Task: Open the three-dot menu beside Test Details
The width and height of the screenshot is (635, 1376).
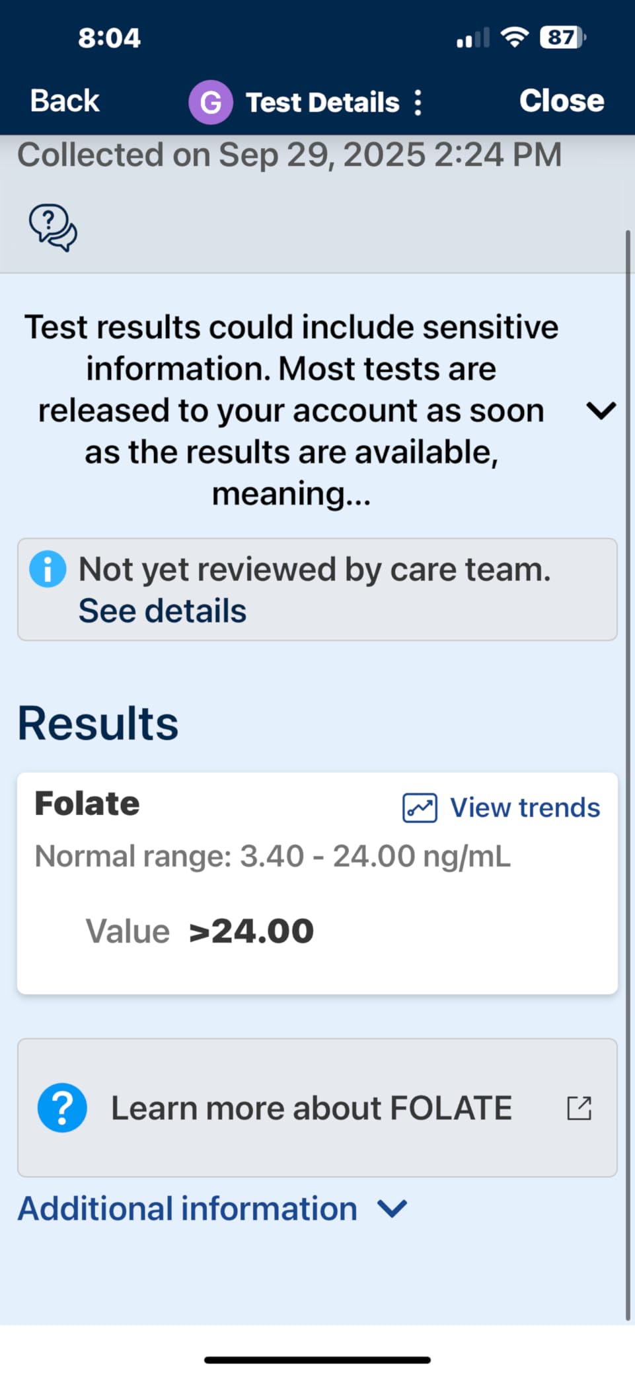Action: pyautogui.click(x=418, y=103)
